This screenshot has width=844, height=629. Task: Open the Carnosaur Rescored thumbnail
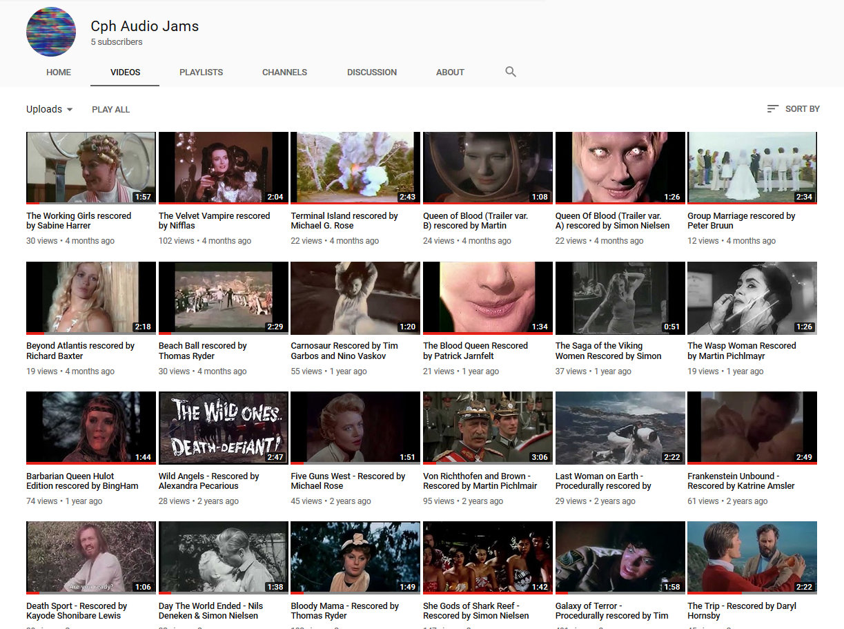click(x=355, y=298)
